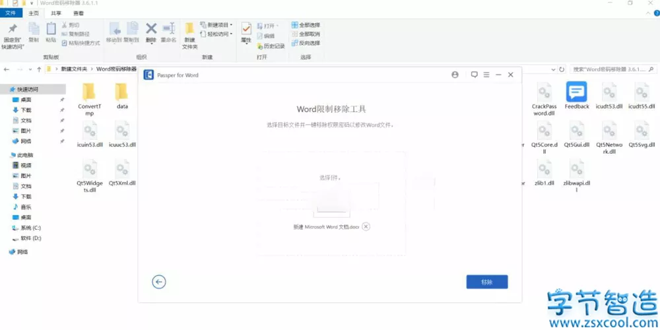The image size is (660, 330).
Task: Click 编辑 in the open group
Action: pos(266,36)
